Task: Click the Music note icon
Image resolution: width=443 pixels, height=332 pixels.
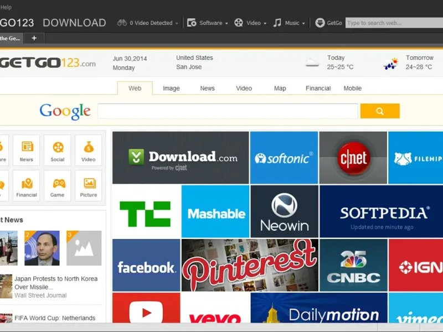Action: (277, 23)
